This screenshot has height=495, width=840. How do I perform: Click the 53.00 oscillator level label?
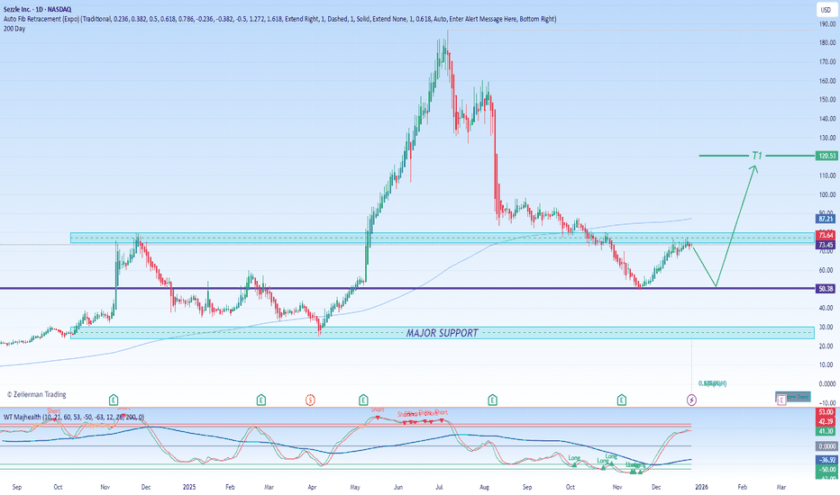[x=826, y=412]
